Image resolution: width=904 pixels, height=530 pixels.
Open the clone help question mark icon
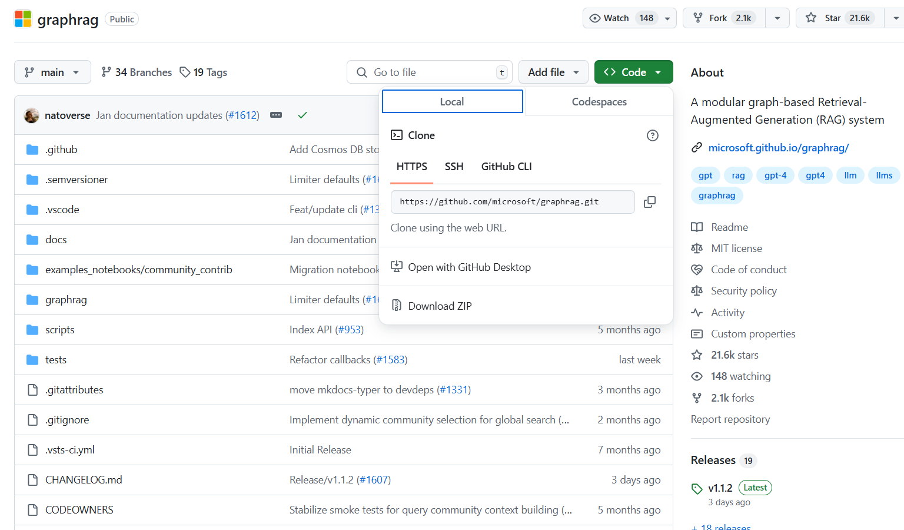click(x=652, y=135)
